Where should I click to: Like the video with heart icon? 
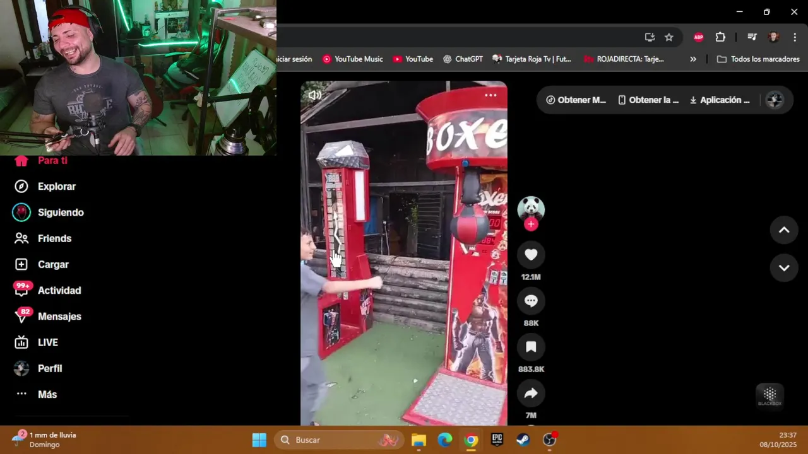[x=531, y=254]
